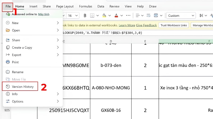Choose Print in File menu
The height and width of the screenshot is (119, 213).
tap(33, 62)
